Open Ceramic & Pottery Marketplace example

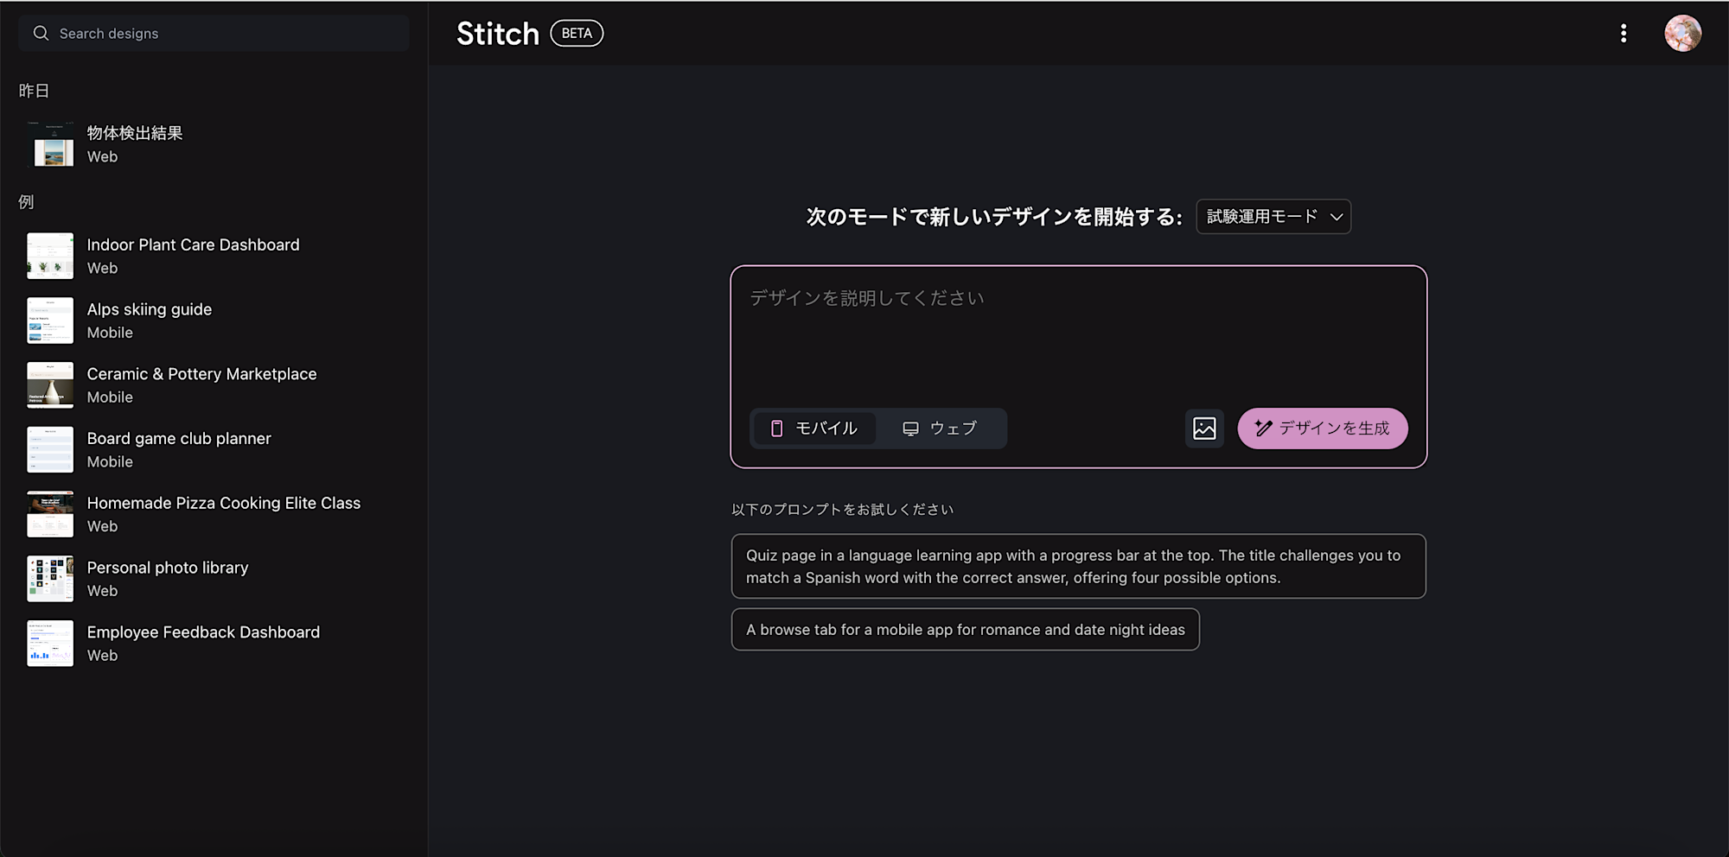click(214, 385)
